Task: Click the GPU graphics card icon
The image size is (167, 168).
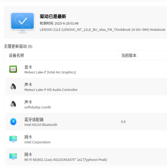Action: pyautogui.click(x=13, y=69)
